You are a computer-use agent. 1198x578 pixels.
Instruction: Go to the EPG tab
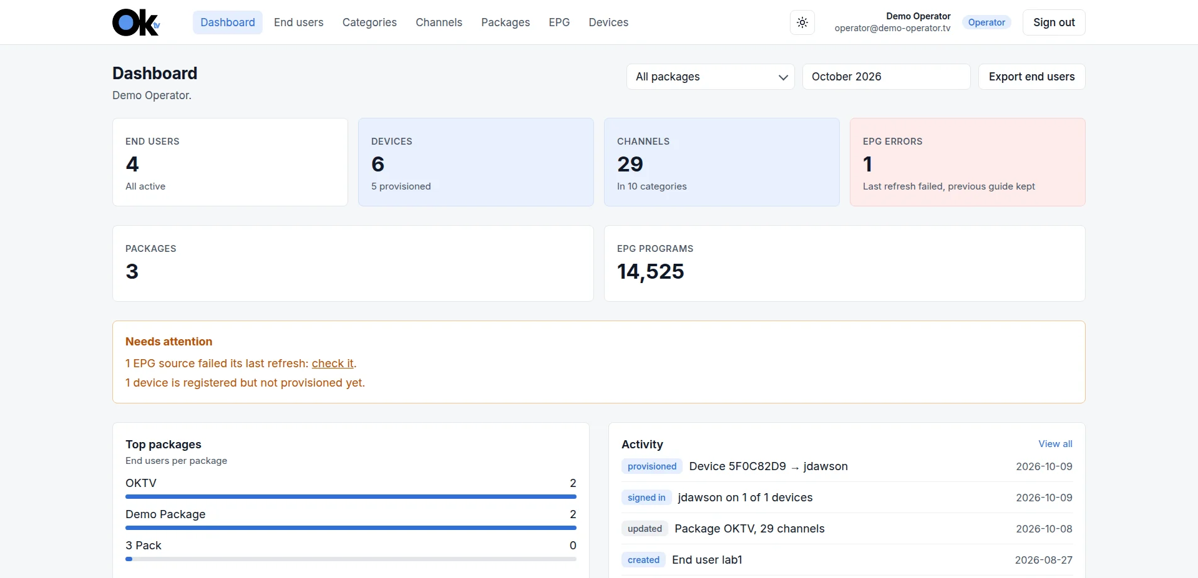[x=559, y=22]
